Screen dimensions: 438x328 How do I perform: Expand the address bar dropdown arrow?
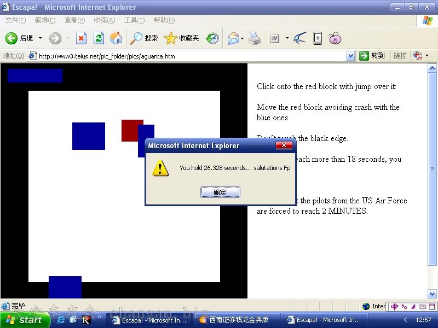[351, 56]
